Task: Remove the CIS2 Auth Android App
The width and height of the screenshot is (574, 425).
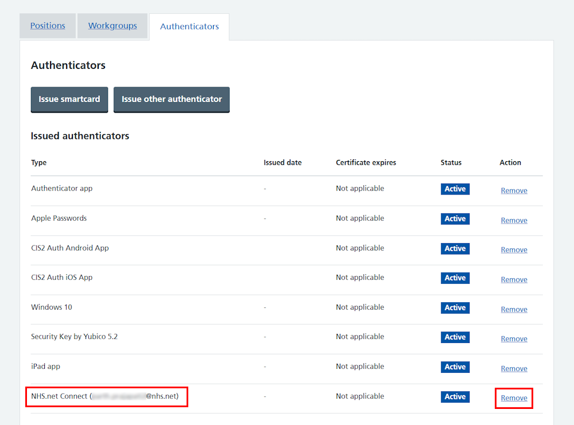Action: pyautogui.click(x=514, y=250)
